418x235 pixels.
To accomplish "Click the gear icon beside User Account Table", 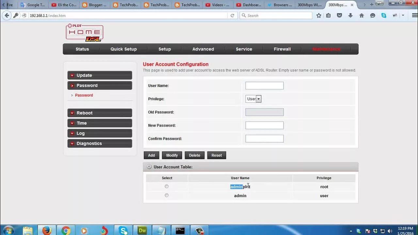I will point(149,167).
